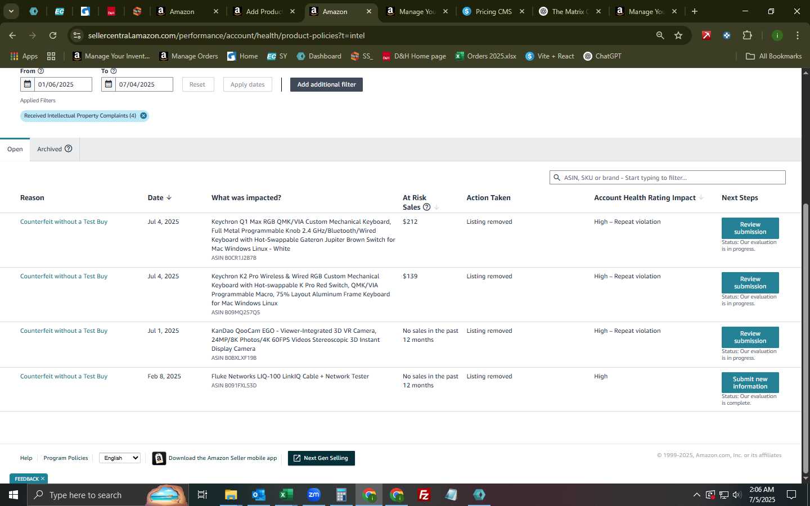Review submission for Keychron K2 Pro keyboard

pyautogui.click(x=750, y=282)
